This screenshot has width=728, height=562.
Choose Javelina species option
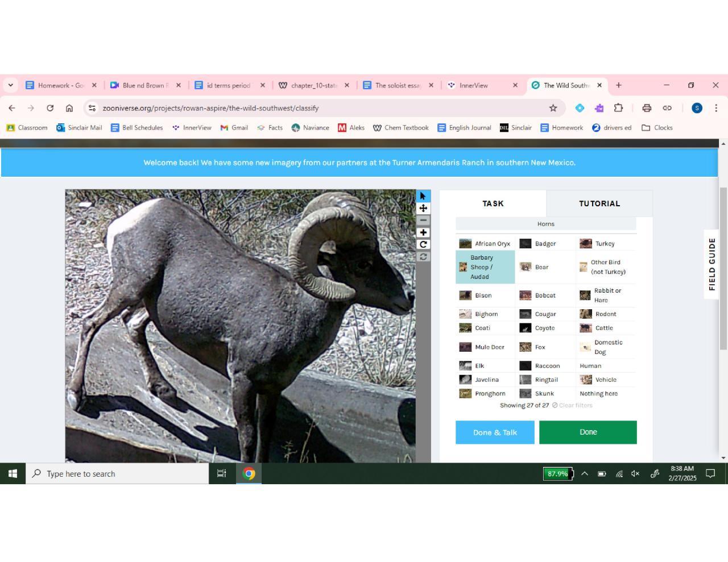(485, 380)
